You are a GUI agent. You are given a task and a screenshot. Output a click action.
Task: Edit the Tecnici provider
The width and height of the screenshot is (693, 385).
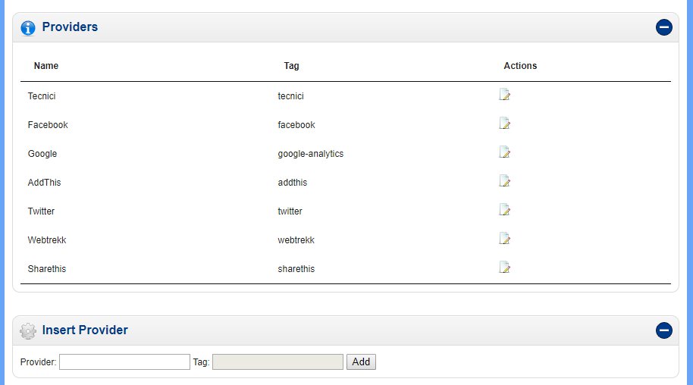pyautogui.click(x=504, y=95)
